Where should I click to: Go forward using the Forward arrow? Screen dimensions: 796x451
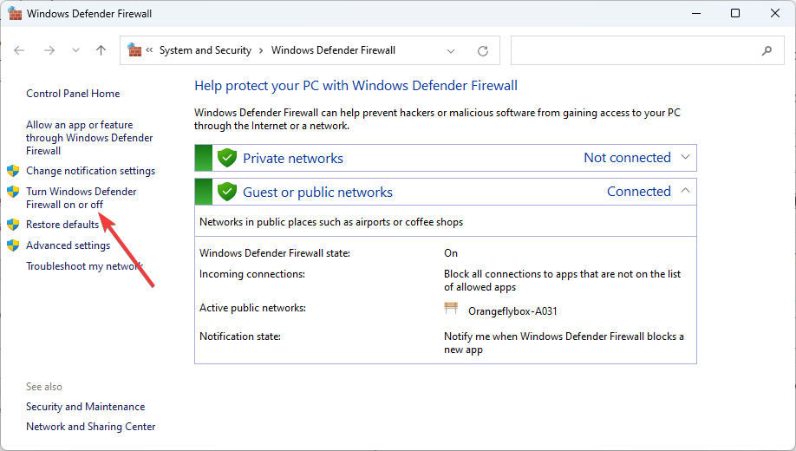coord(49,50)
